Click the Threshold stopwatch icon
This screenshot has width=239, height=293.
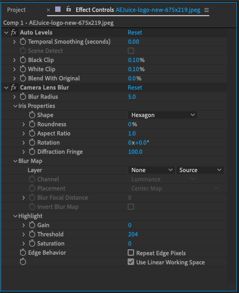click(x=32, y=234)
